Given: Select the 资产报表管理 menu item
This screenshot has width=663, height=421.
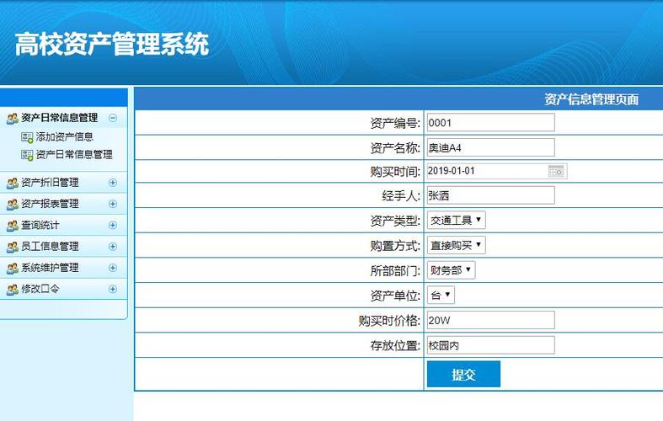Looking at the screenshot, I should tap(50, 204).
